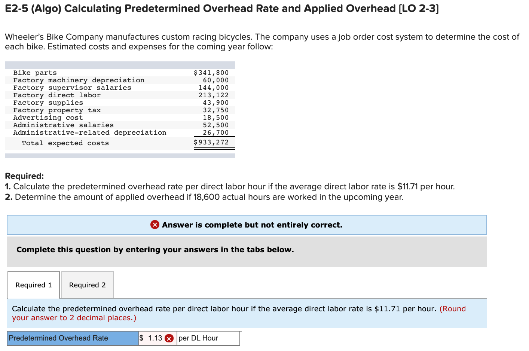
Task: Click the 'Answer is complete but not entirely correct' message
Action: pos(252,225)
